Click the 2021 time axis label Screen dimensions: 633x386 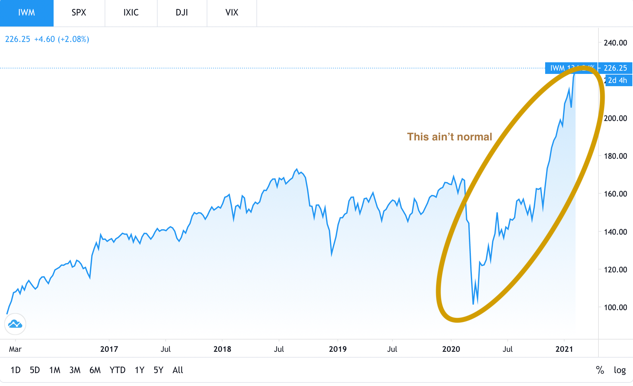pyautogui.click(x=564, y=349)
